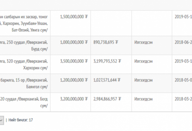
Task: Click the 1,500,000,000 ₮ budget cell
Action: pos(74,17)
